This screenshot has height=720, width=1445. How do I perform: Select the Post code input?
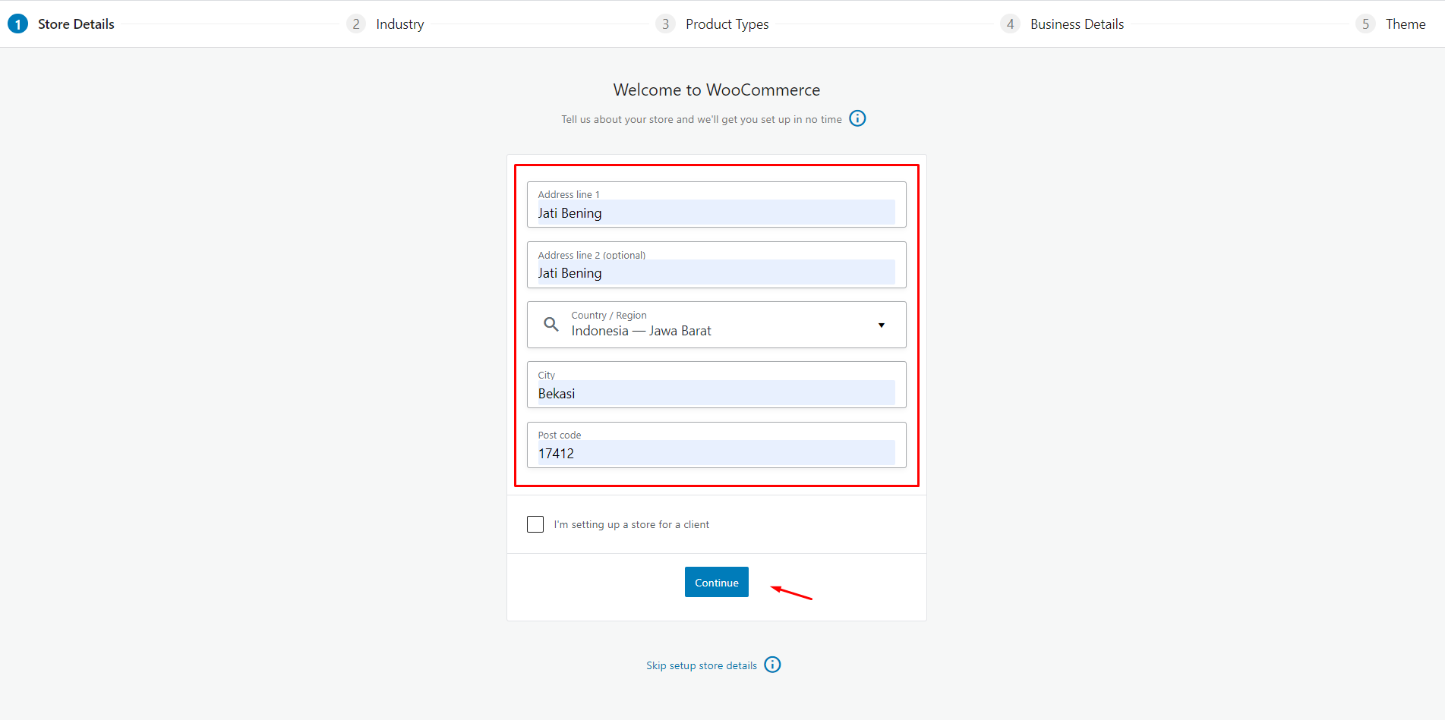(x=716, y=453)
